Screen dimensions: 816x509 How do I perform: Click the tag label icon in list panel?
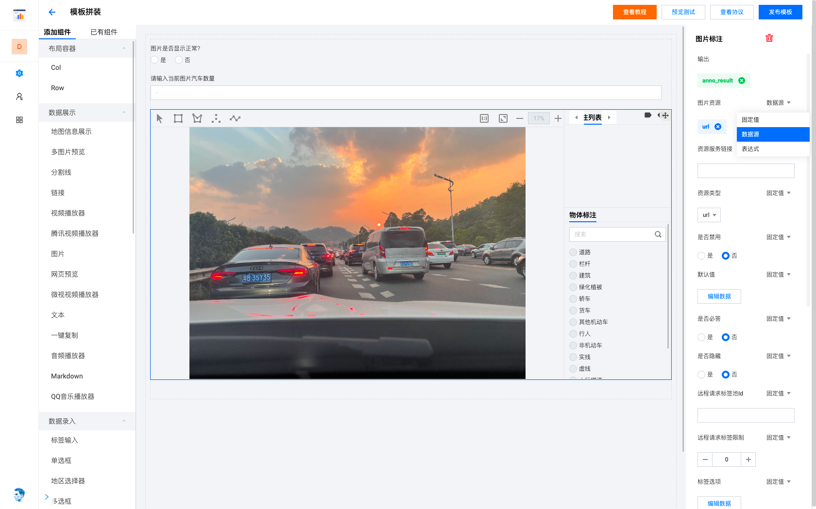click(x=648, y=115)
